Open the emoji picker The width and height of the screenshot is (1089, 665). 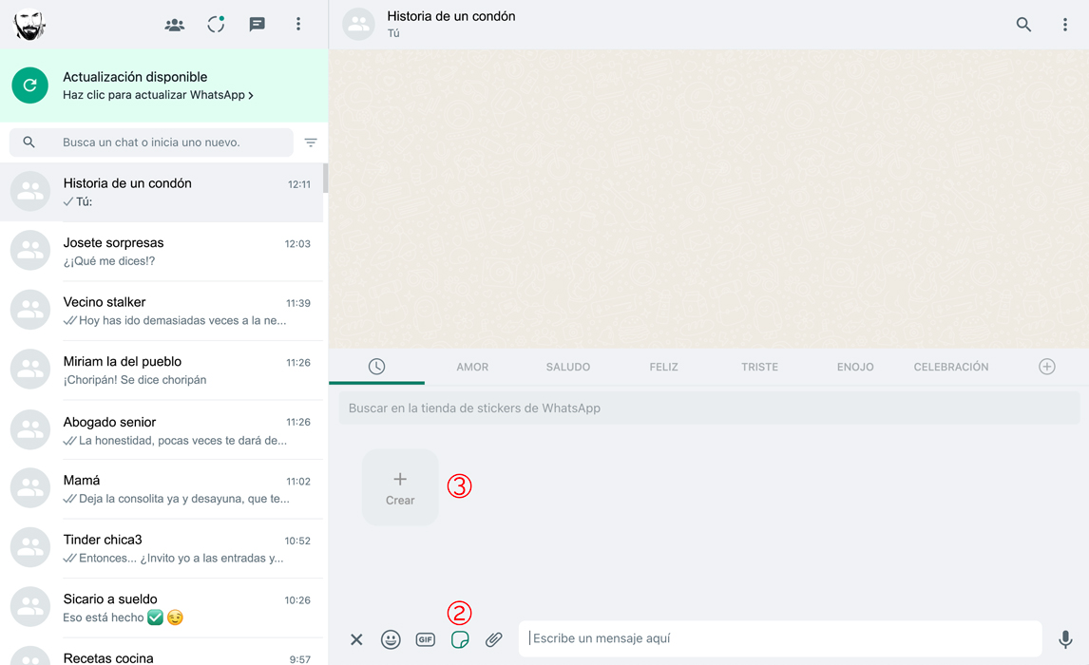click(391, 639)
